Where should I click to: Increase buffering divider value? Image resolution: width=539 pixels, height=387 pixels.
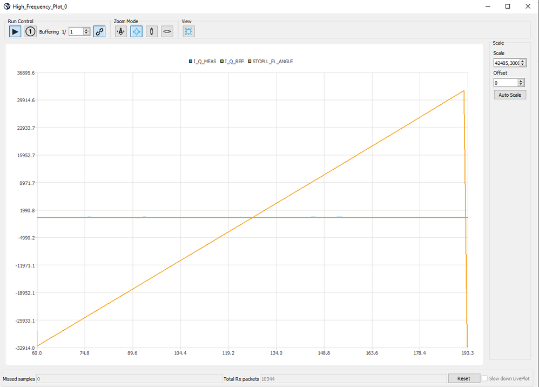point(86,30)
